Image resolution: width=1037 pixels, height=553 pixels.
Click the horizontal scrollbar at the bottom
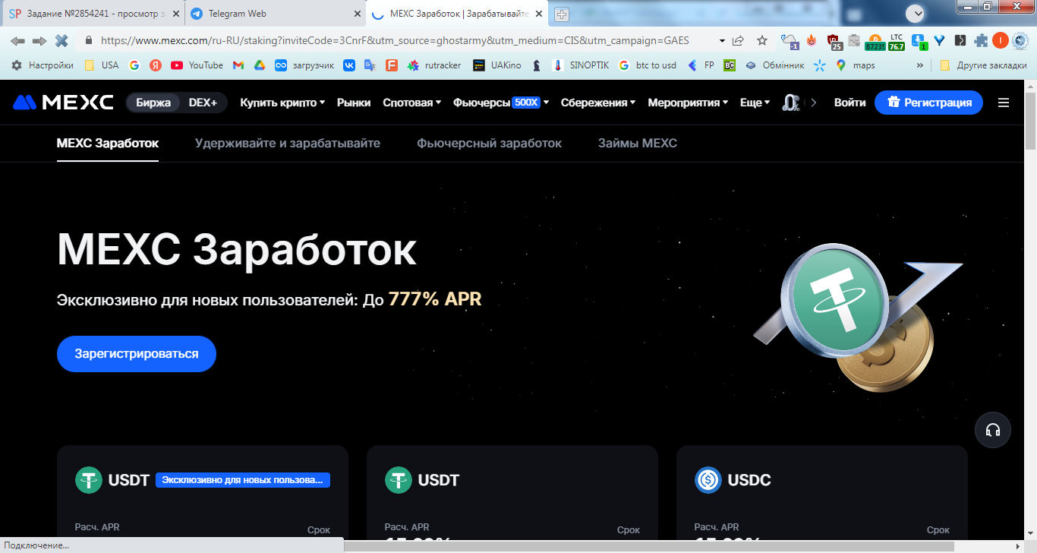[650, 545]
